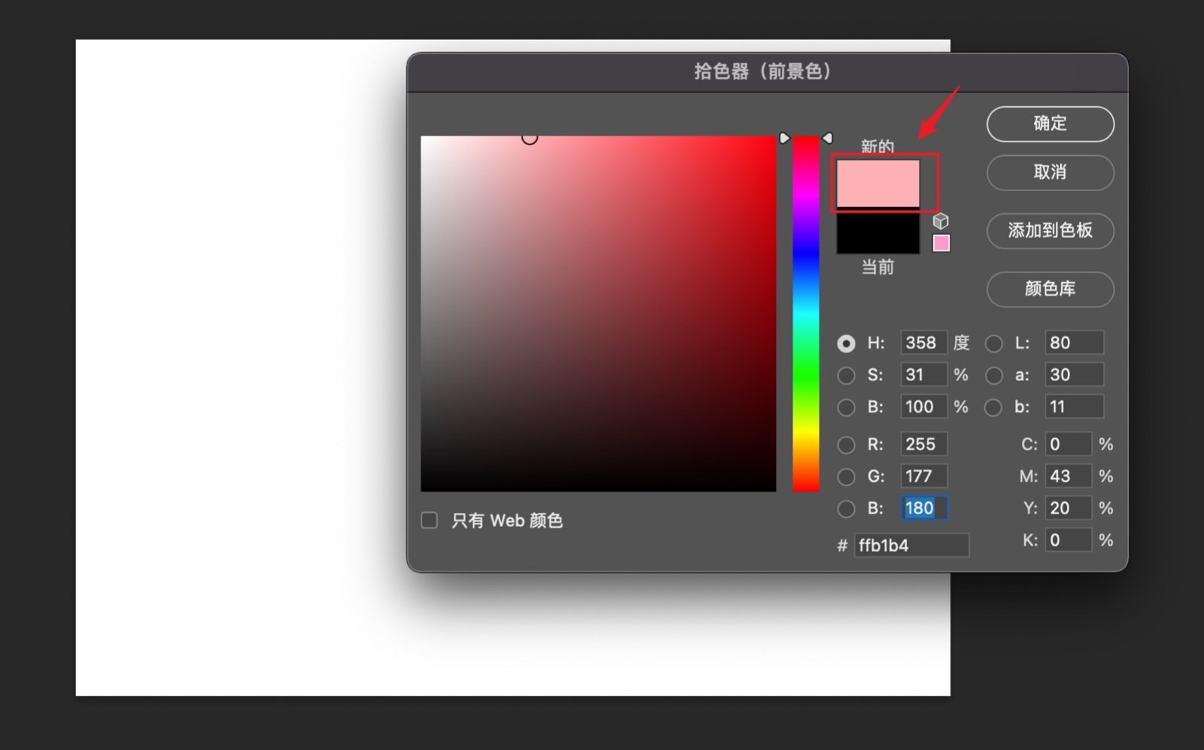Screen dimensions: 1204x750
Task: Select the S radio button
Action: (x=846, y=375)
